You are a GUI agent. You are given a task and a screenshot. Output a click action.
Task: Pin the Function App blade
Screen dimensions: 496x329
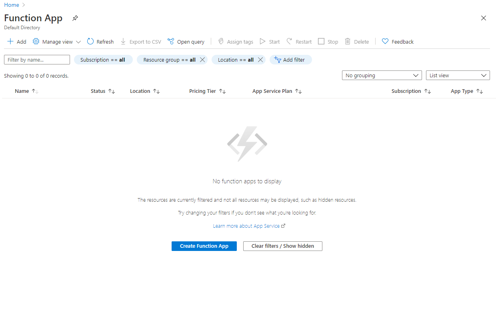pyautogui.click(x=75, y=18)
